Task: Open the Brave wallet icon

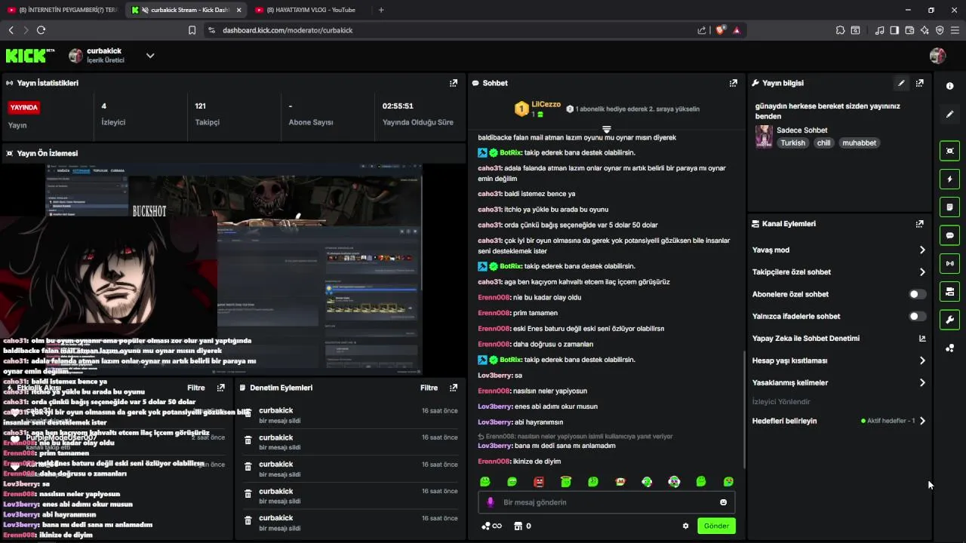Action: click(909, 30)
